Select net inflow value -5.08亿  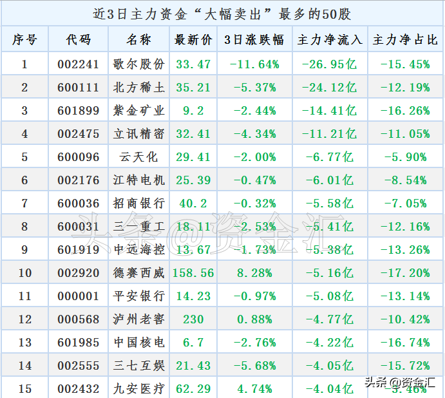point(329,296)
